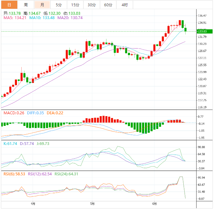Click the RSI(24):64.31 indicator label
The image size is (216, 211).
point(67,174)
